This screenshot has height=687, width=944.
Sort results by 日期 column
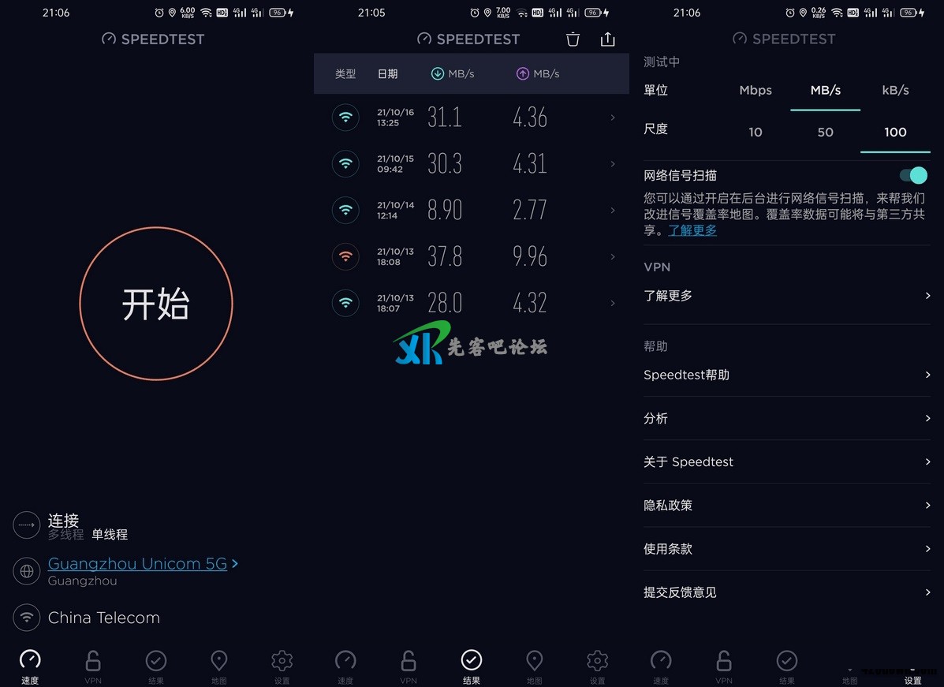[x=388, y=73]
